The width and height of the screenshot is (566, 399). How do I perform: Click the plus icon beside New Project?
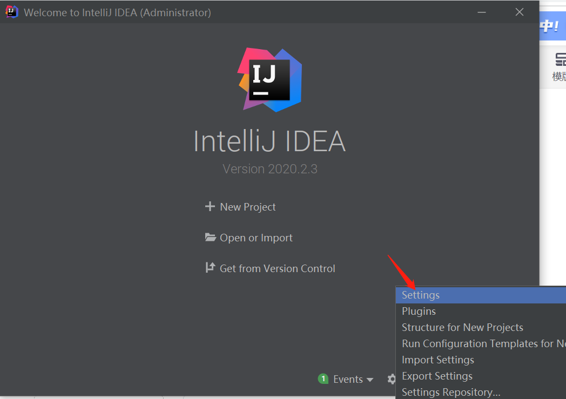(210, 206)
